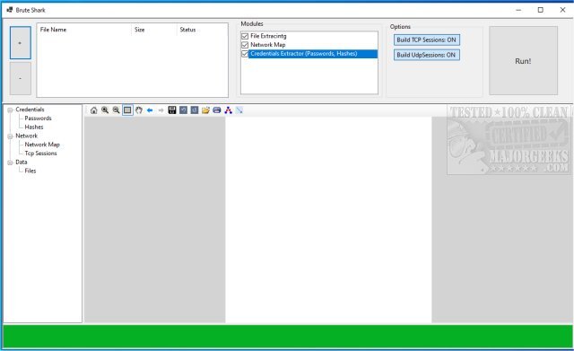Image resolution: width=574 pixels, height=351 pixels.
Task: Click the home icon in graph toolbar
Action: pos(93,110)
